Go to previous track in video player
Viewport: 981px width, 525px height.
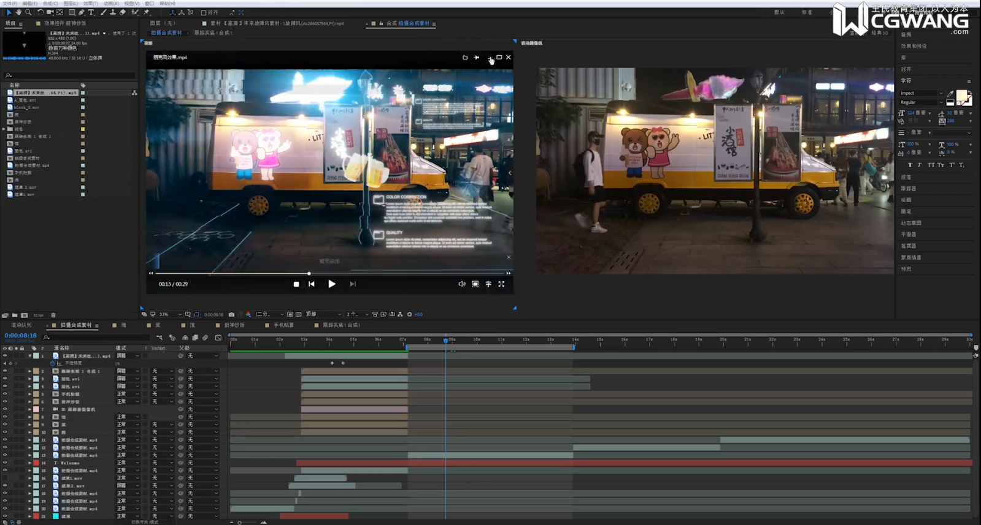(312, 284)
